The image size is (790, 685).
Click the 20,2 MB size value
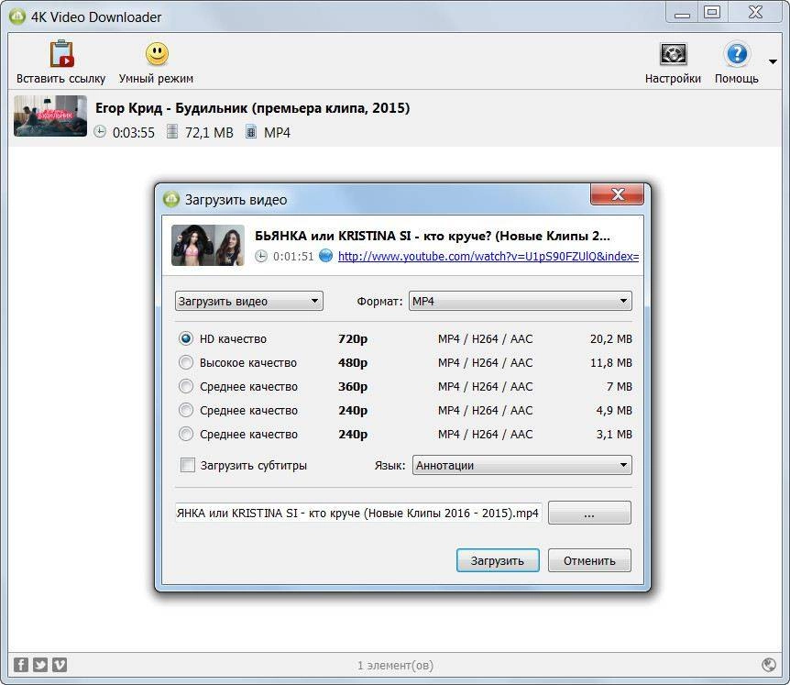tap(611, 338)
